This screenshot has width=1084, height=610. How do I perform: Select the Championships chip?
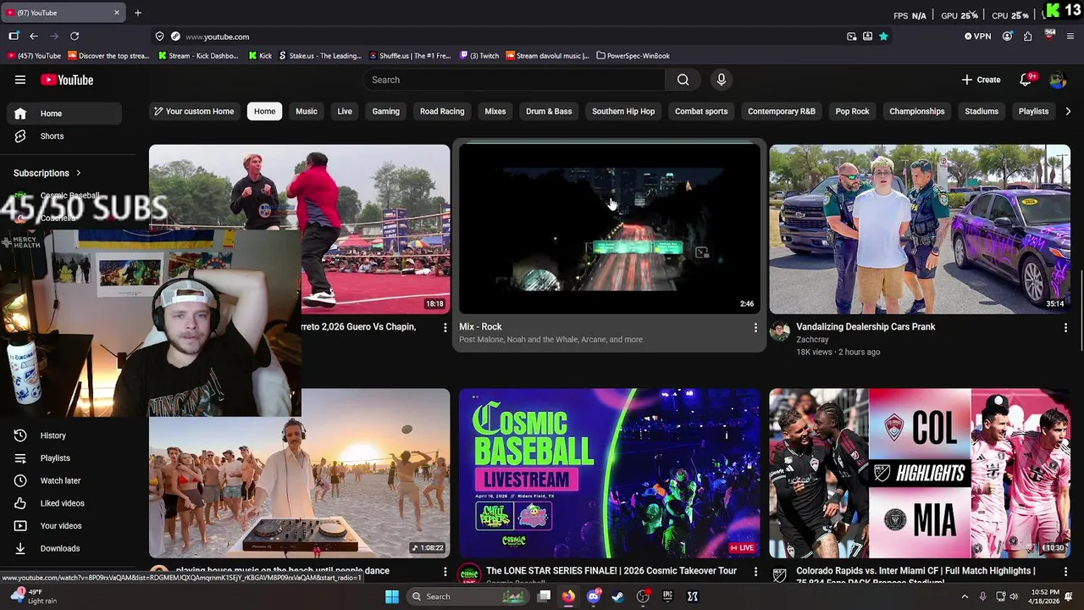pyautogui.click(x=917, y=111)
